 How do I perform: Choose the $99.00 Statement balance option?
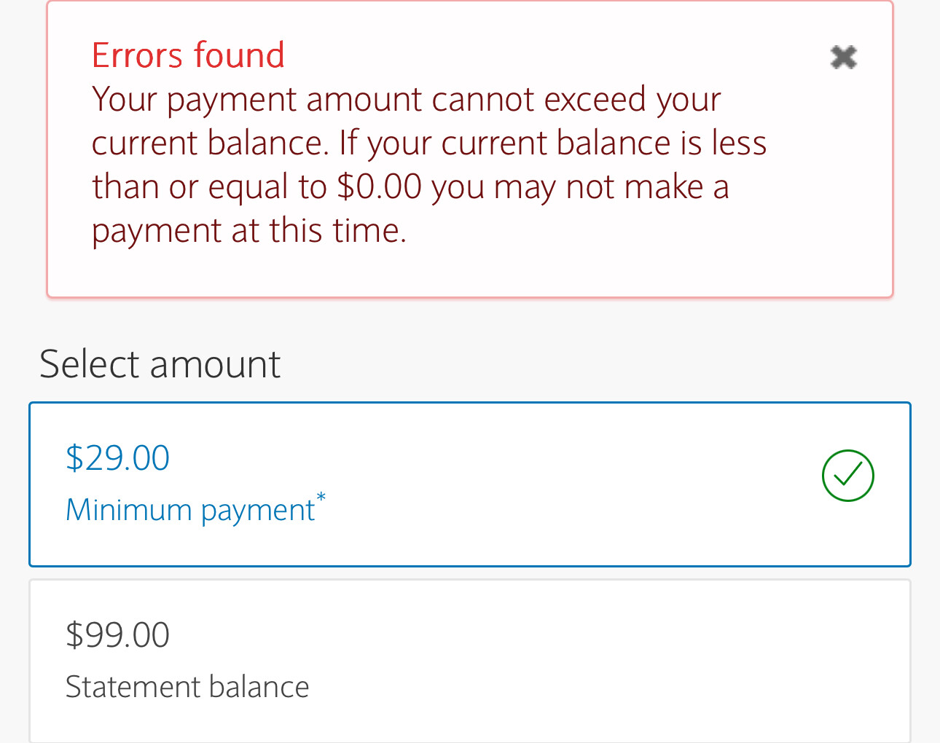coord(469,660)
